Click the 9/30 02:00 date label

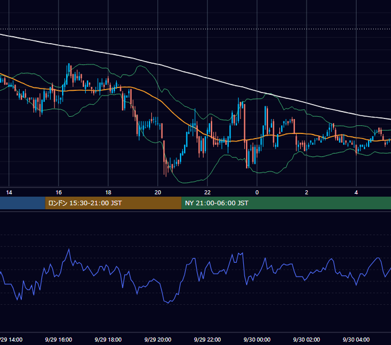pos(306,339)
